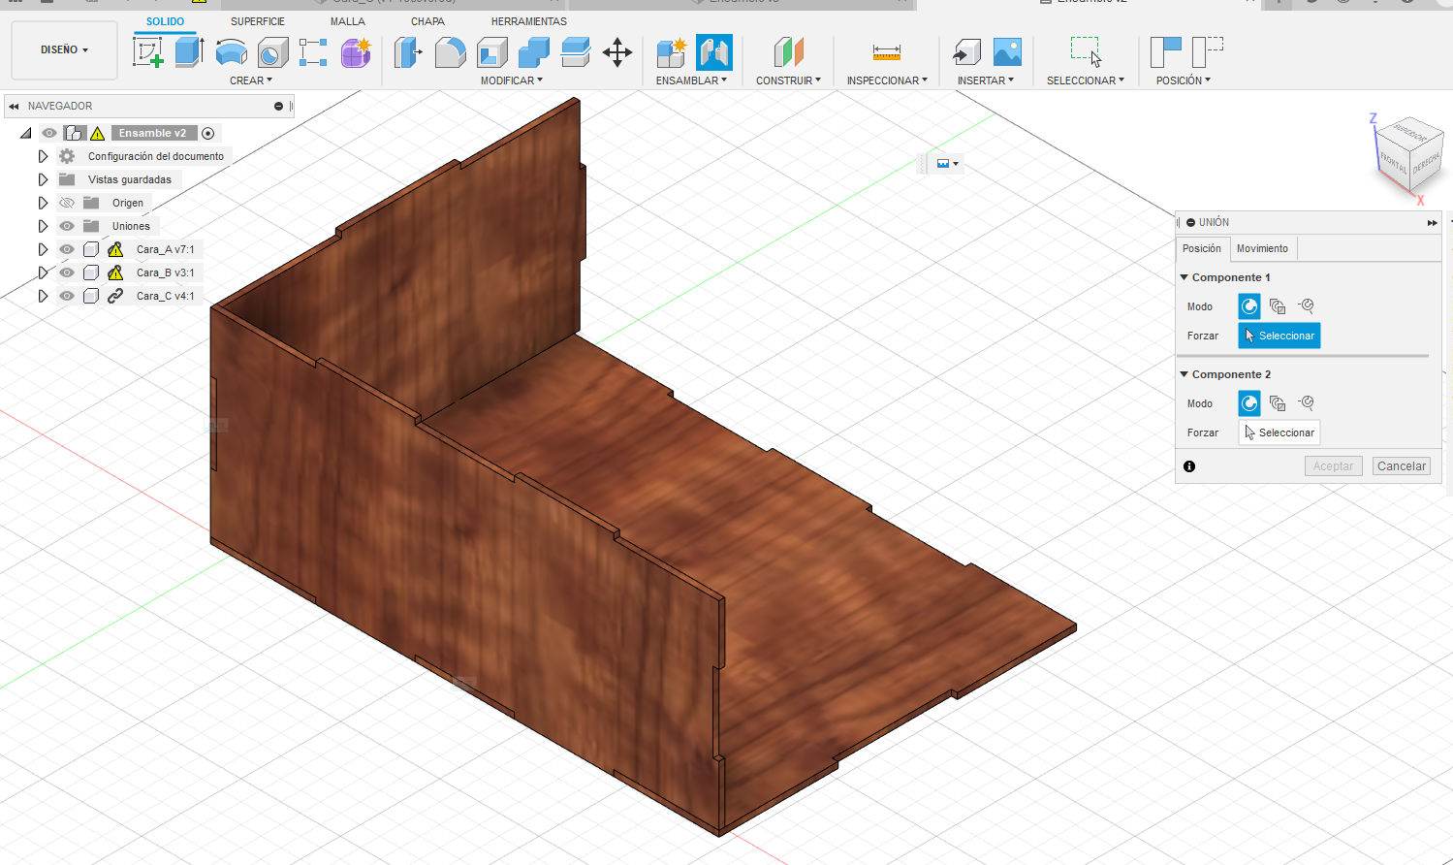Open the Movimiento tab in Unión panel
The width and height of the screenshot is (1453, 865).
[1262, 248]
